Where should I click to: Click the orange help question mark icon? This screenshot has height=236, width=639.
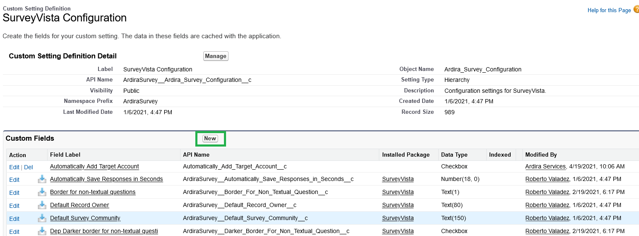(636, 10)
